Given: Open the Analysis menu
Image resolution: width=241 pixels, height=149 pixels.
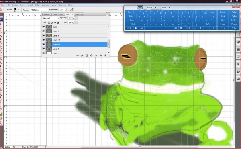Looking at the screenshot, I should [x=46, y=5].
